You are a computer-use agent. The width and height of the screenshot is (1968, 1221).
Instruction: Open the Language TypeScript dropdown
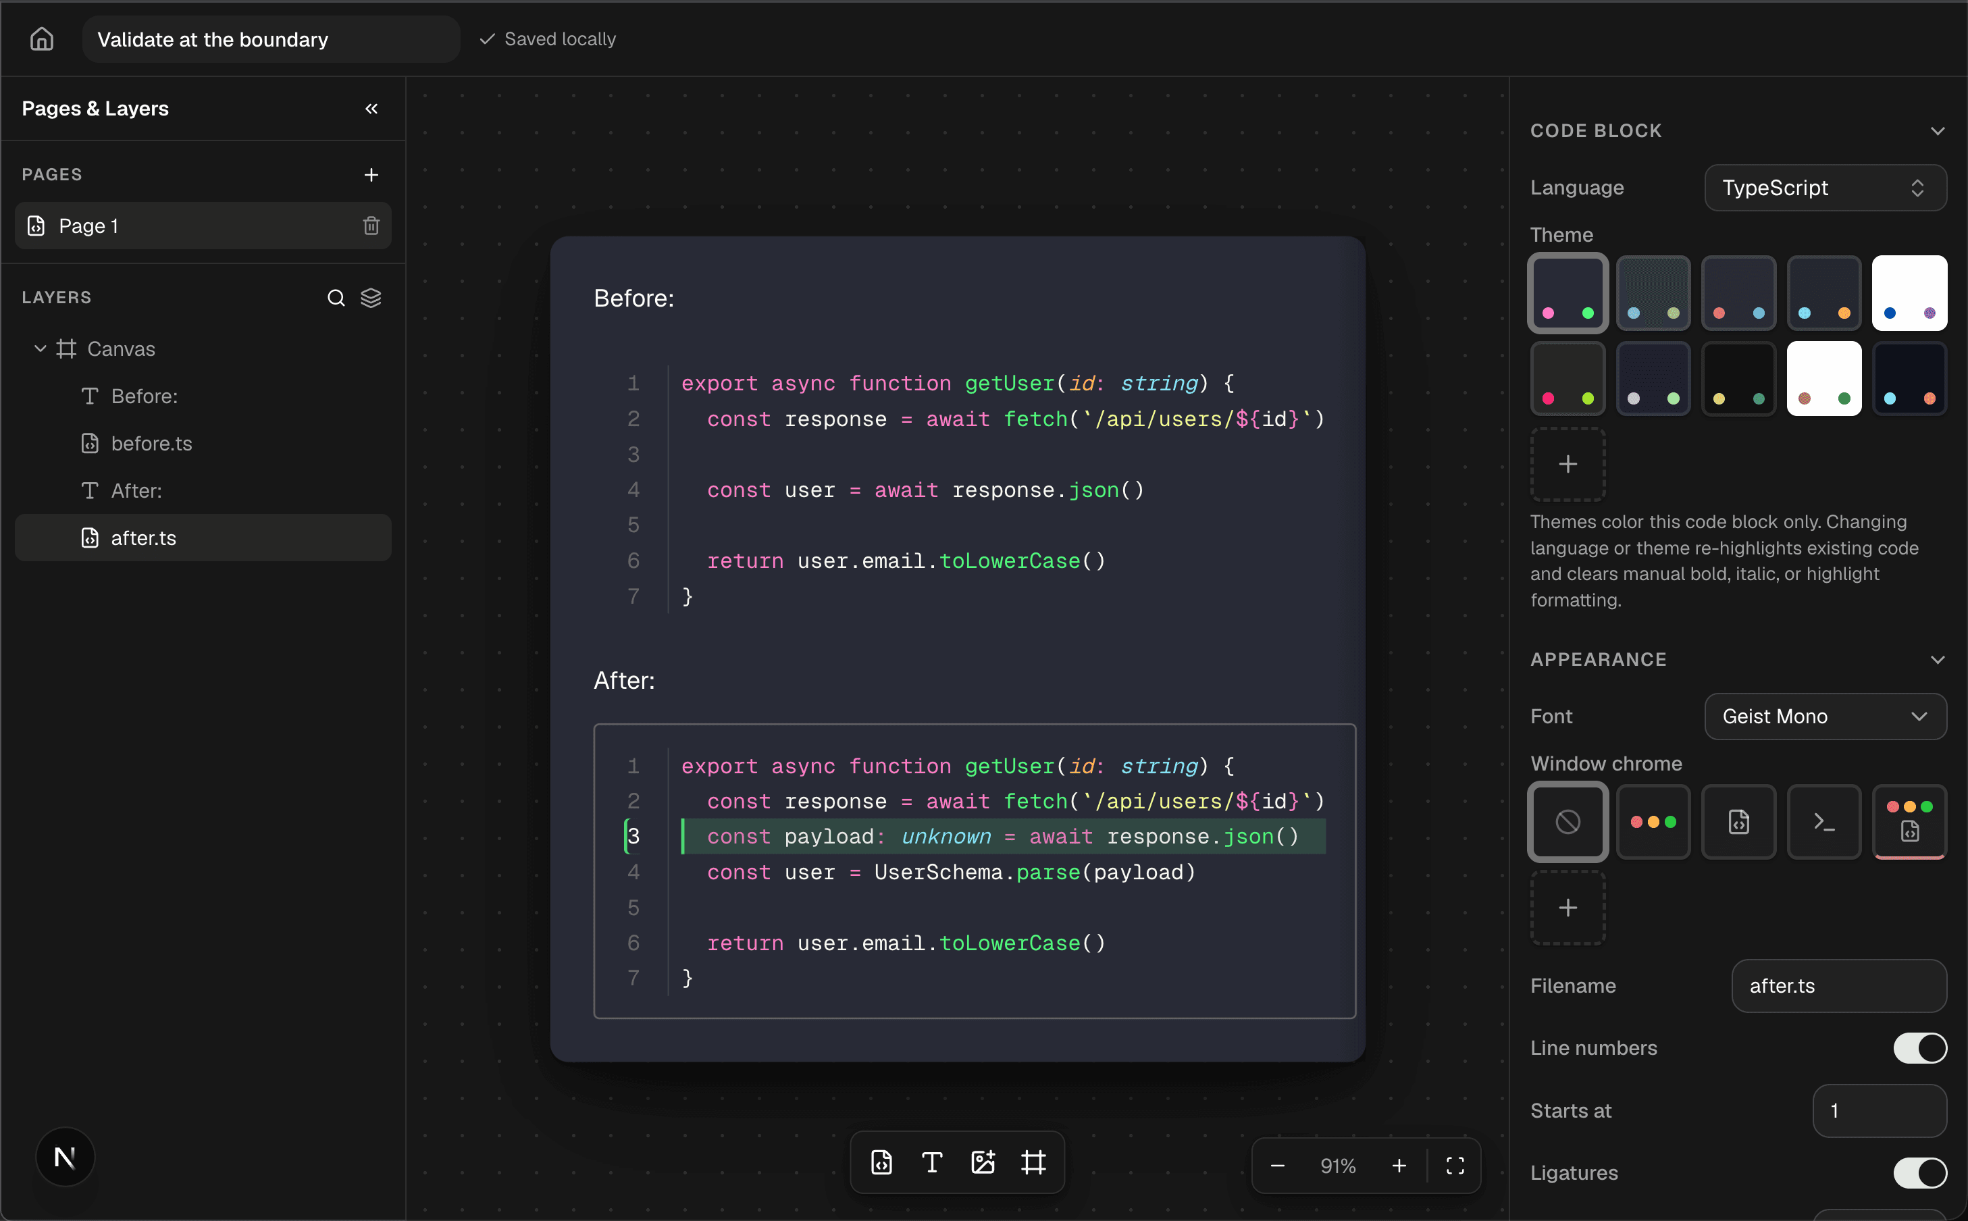(x=1825, y=187)
